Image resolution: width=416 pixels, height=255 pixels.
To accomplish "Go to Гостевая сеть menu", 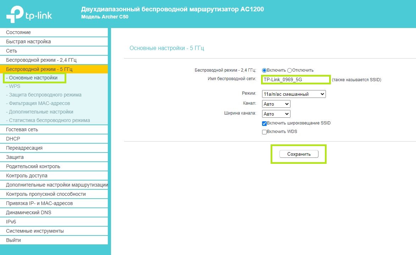I will click(22, 129).
